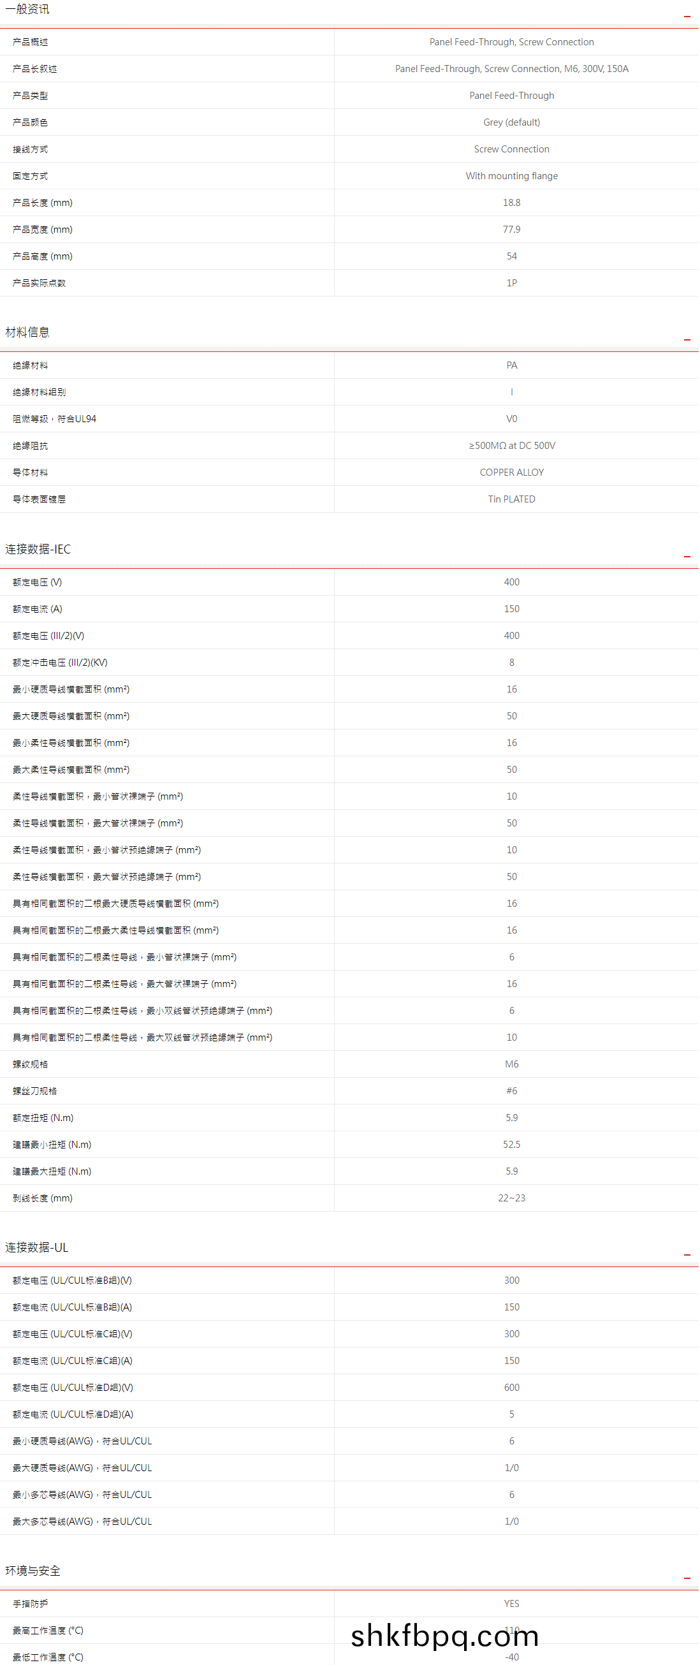Click the COPPER ALLOY conductor material value
The image size is (700, 1665).
pos(512,473)
